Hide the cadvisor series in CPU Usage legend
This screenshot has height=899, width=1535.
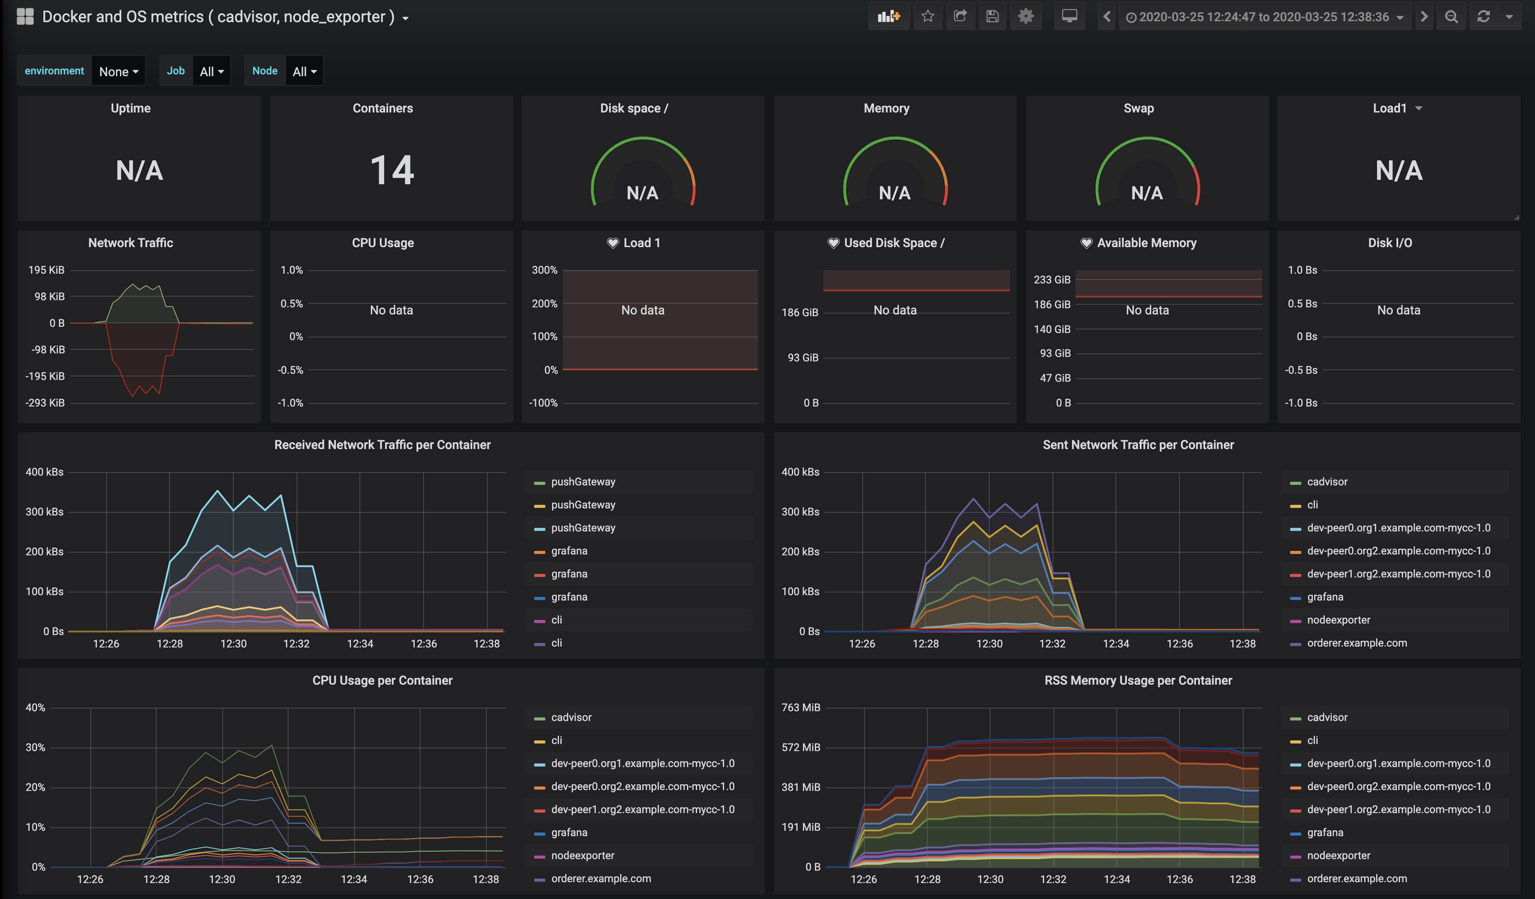571,717
